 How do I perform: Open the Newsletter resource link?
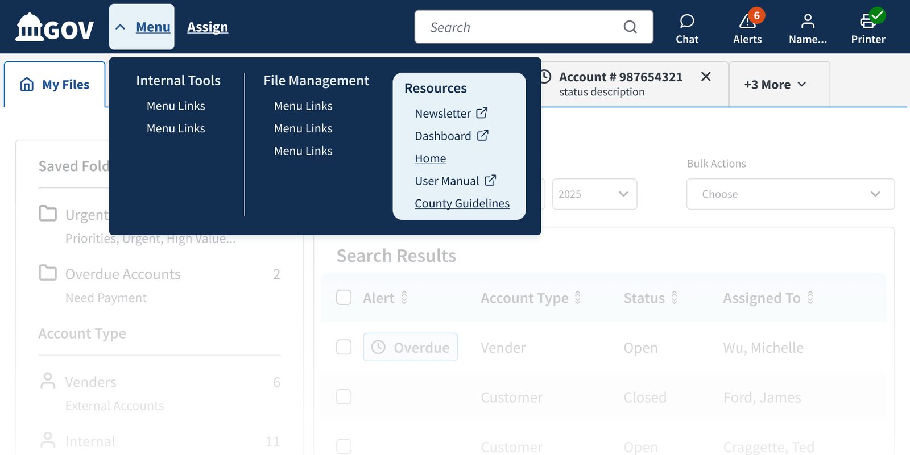click(443, 114)
